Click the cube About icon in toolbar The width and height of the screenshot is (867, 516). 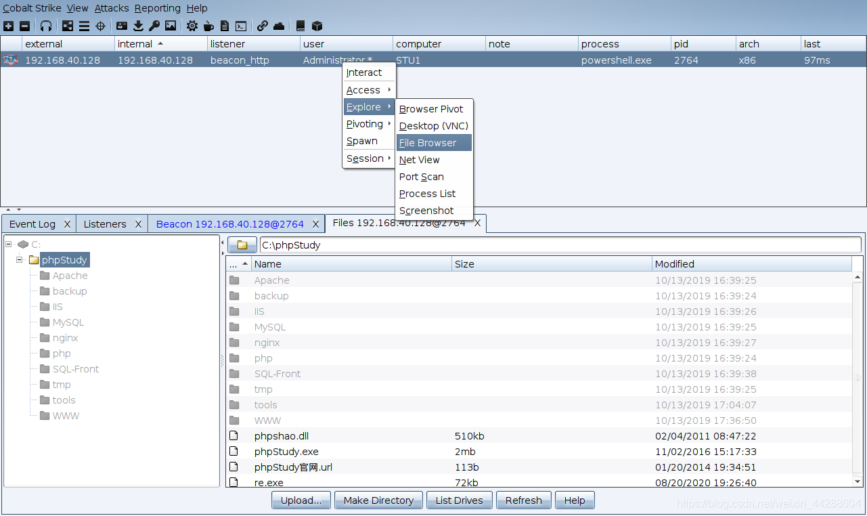[317, 26]
